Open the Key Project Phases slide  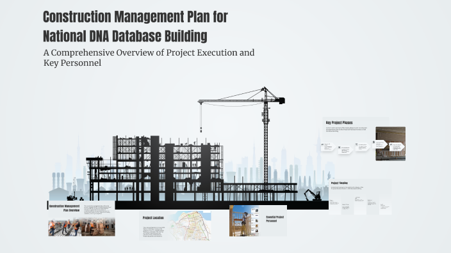364,139
